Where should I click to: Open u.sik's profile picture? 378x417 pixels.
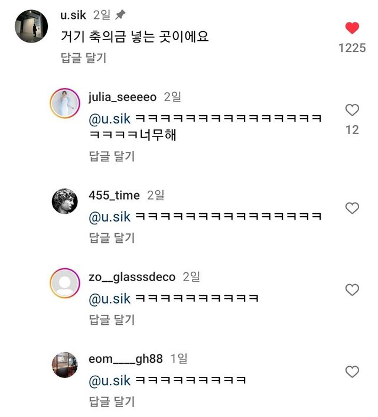[31, 26]
